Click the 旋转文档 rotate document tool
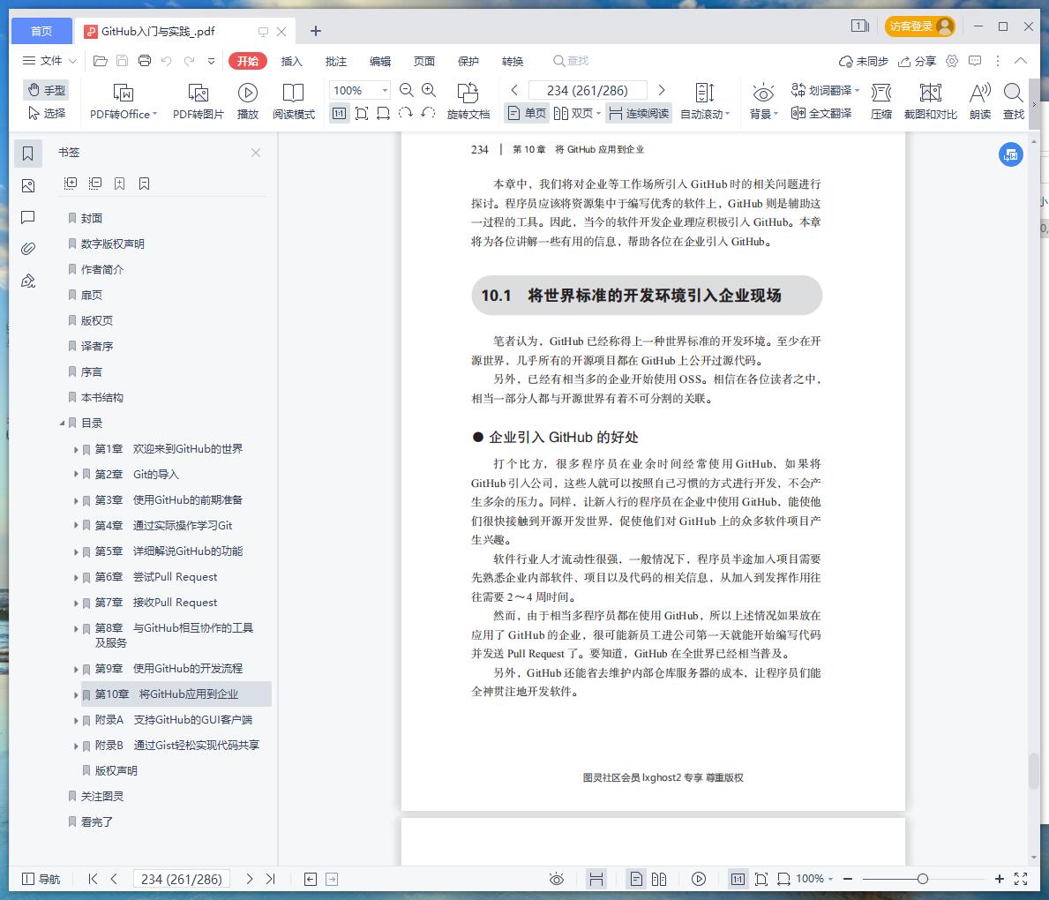1049x900 pixels. (468, 101)
